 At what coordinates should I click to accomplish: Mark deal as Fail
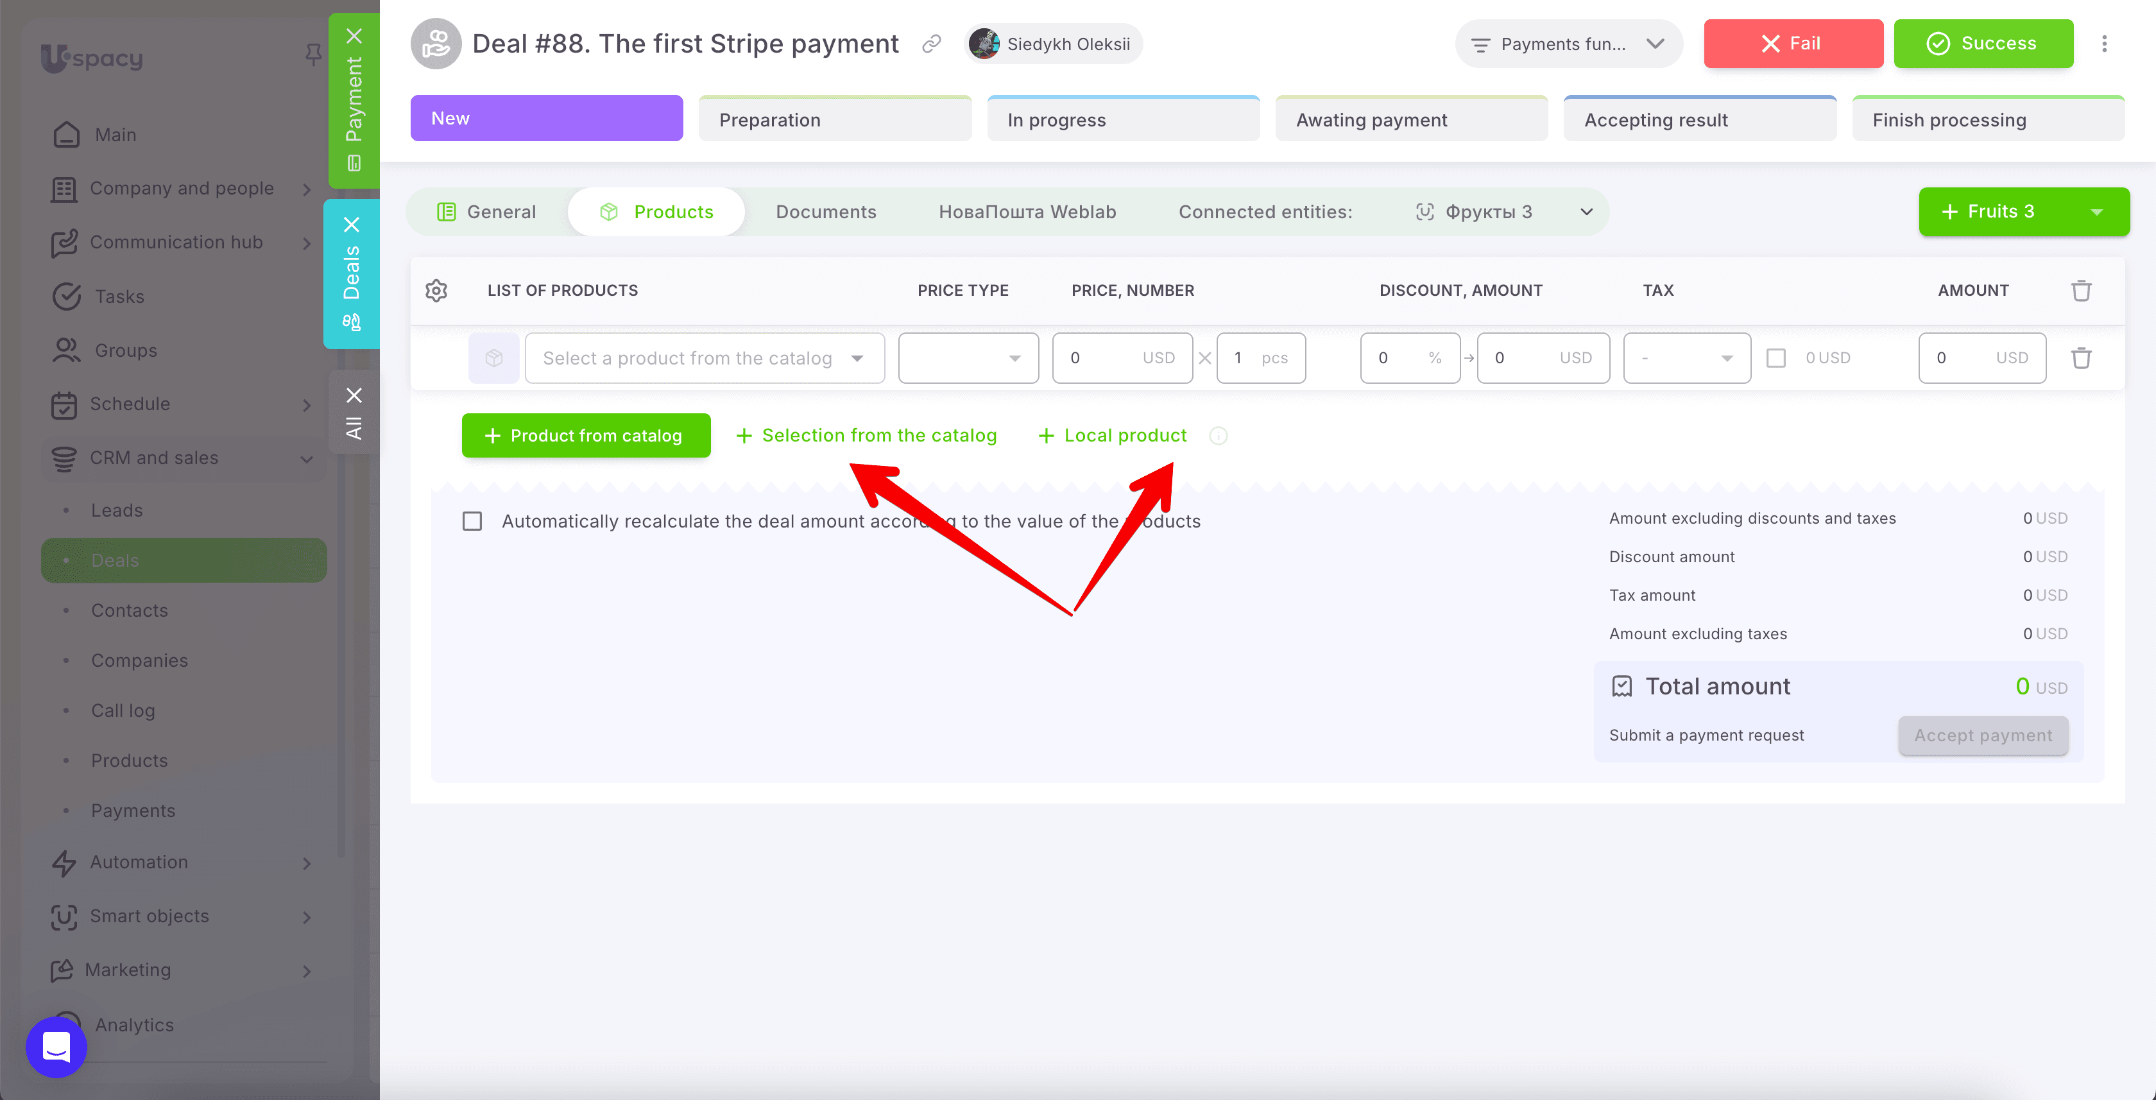click(1793, 44)
